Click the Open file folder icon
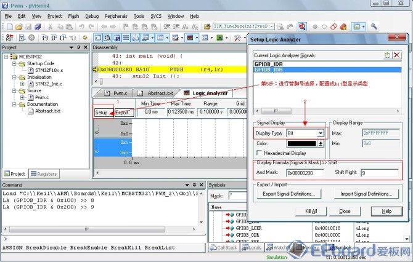413x262 pixels. 19,27
